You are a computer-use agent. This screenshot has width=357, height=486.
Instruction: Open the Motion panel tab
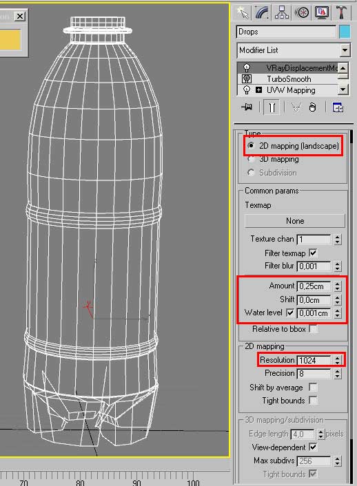(302, 12)
